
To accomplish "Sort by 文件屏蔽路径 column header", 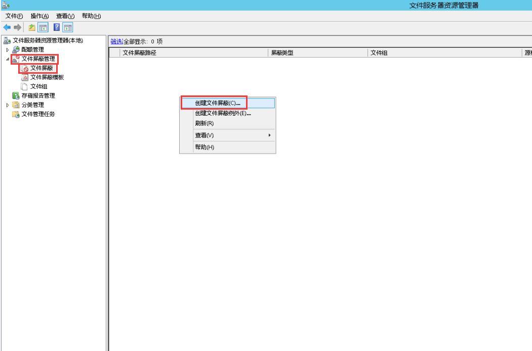I will click(194, 53).
